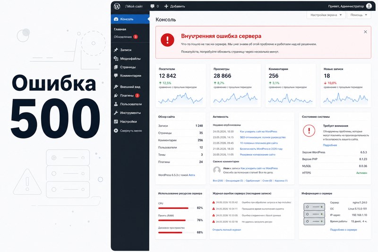
Task: Click the plus icon next to Добавить
Action: pos(166,6)
